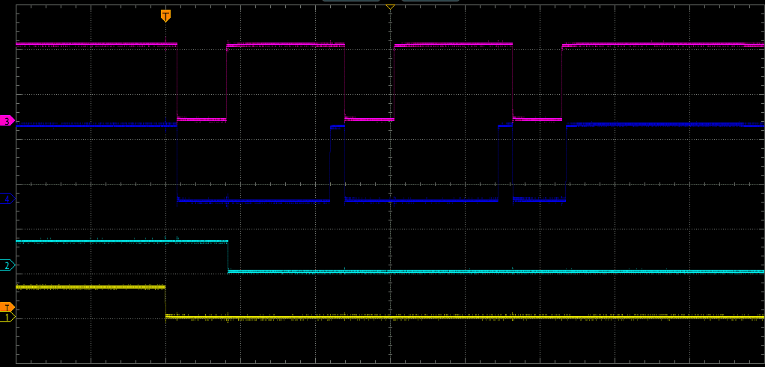This screenshot has width=765, height=367.
Task: Click the yellow triangle center time reference marker
Action: 390,6
